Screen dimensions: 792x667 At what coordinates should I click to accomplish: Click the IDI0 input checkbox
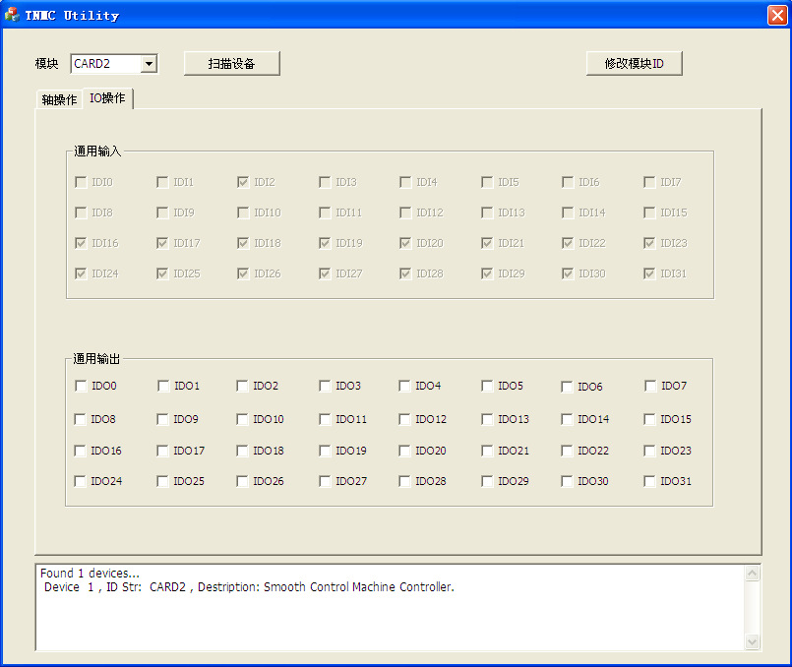[81, 182]
